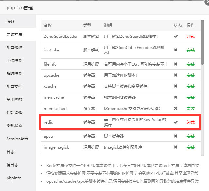
Task: Click the X status icon for apcu
Action: click(x=176, y=136)
